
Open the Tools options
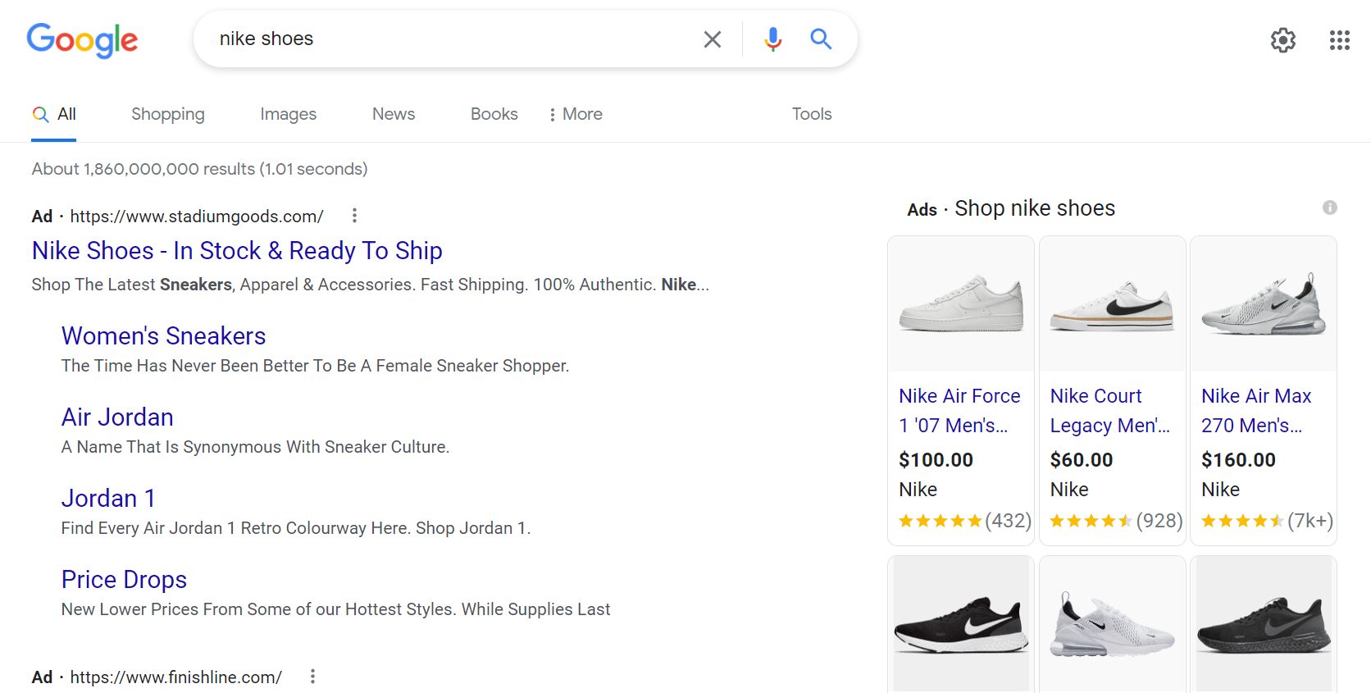tap(812, 114)
